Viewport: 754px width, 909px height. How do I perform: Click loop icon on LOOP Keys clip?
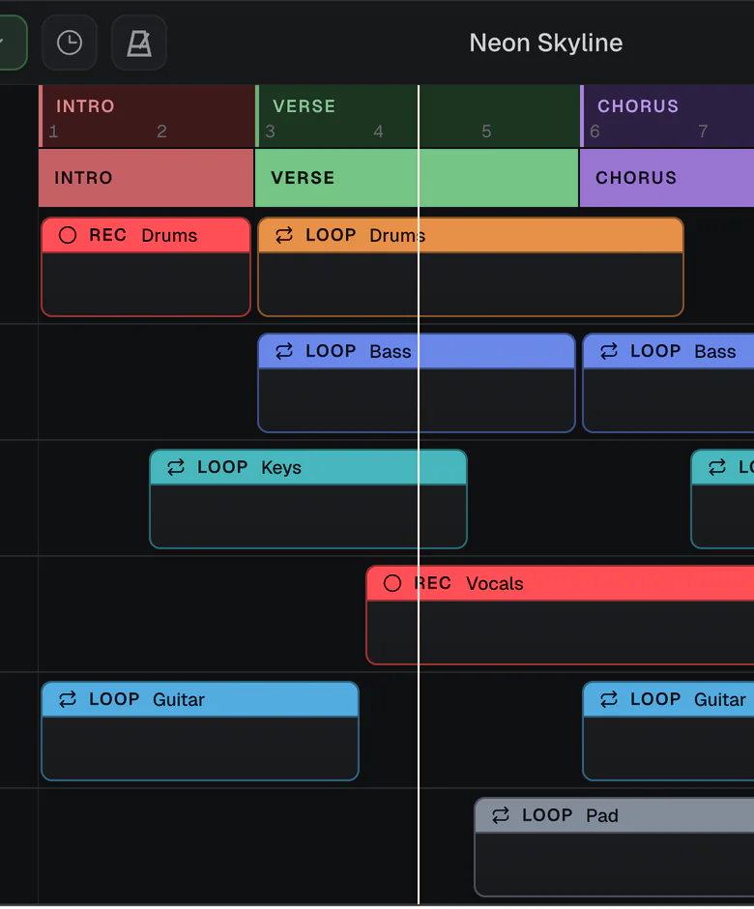pos(176,467)
